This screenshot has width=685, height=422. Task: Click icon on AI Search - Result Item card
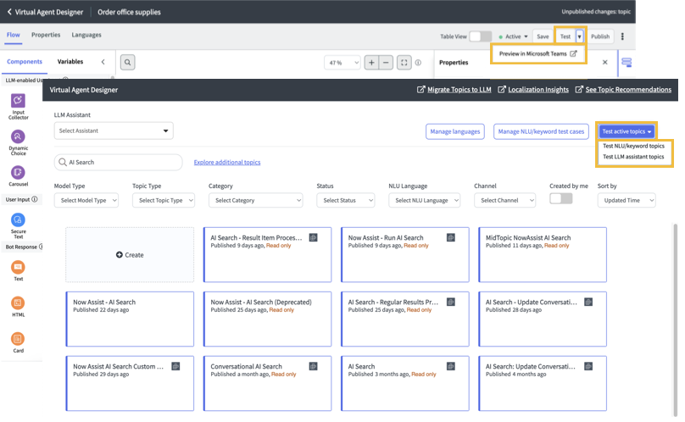click(x=313, y=237)
